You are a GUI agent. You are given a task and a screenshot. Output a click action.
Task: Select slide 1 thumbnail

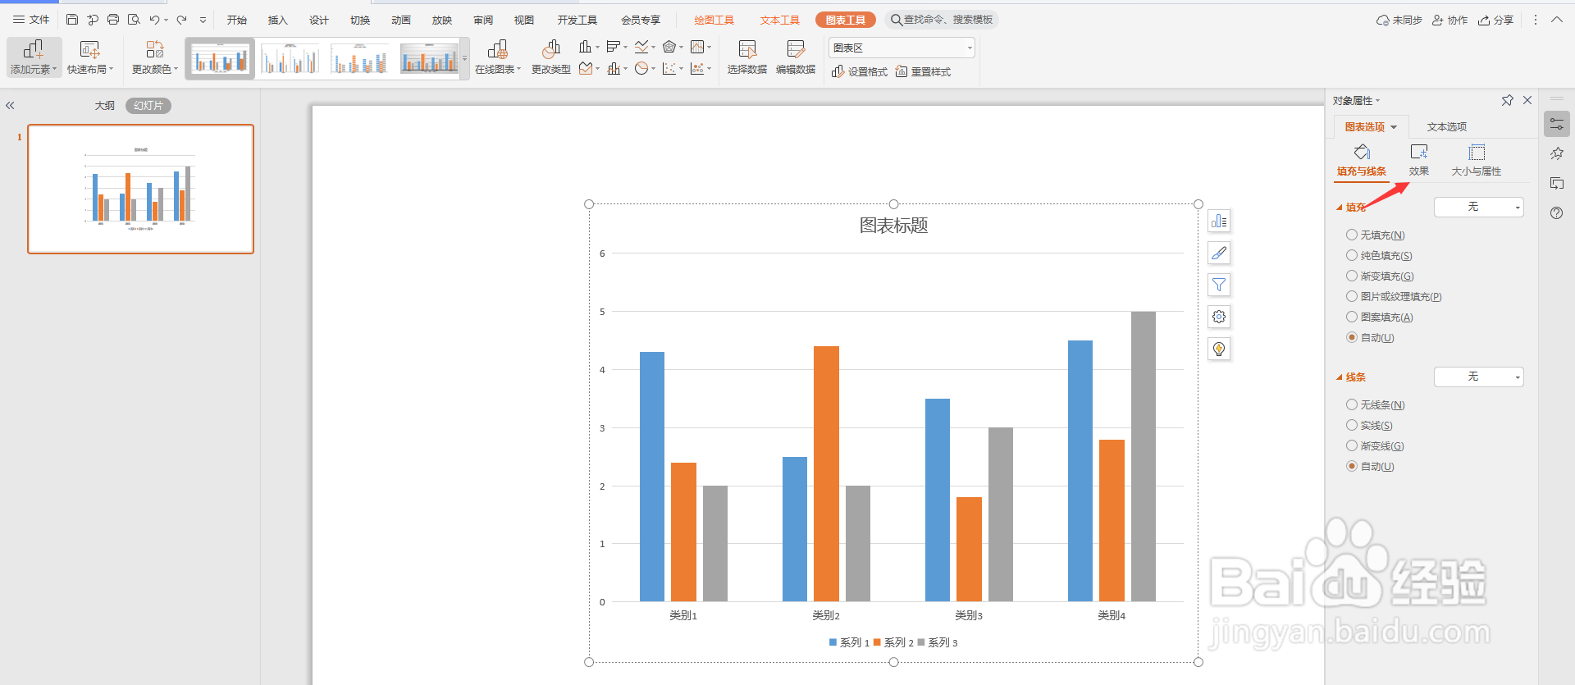[x=141, y=189]
